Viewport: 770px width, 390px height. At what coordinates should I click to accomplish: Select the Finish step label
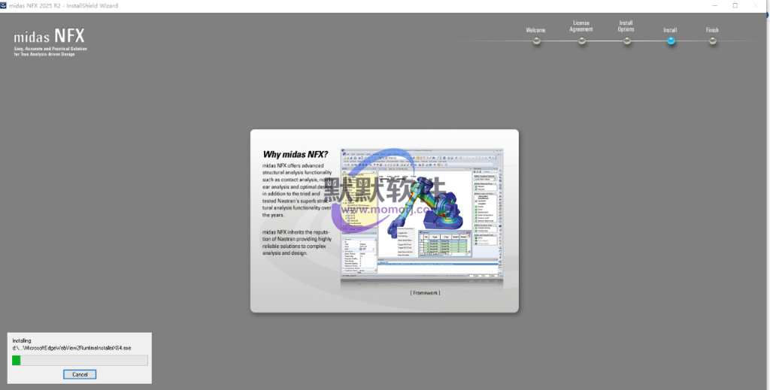pyautogui.click(x=712, y=30)
